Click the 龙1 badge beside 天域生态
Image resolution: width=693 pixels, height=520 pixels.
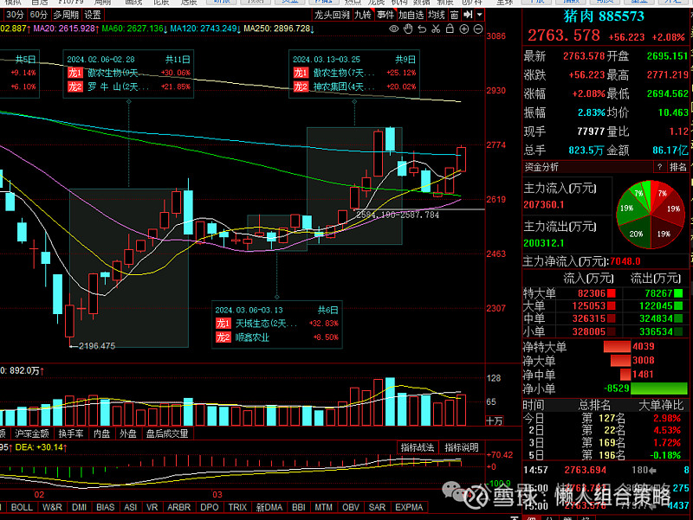223,324
